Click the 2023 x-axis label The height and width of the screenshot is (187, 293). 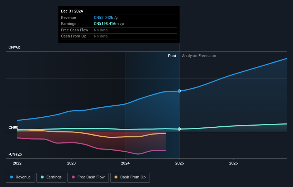(71, 163)
